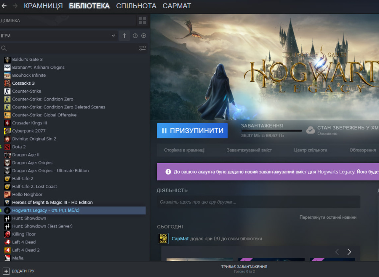Open the Тривaє завантаження downloads status
The image size is (379, 277).
(x=244, y=269)
